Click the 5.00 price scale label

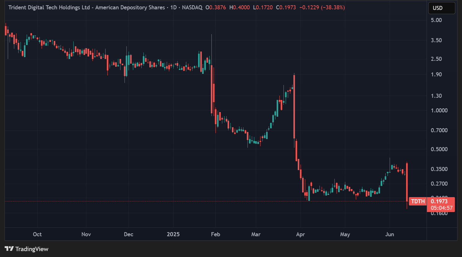click(436, 20)
